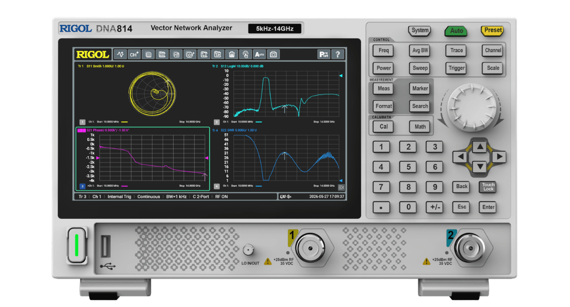Click the Trigger key
Image resolution: width=570 pixels, height=307 pixels.
pyautogui.click(x=456, y=68)
